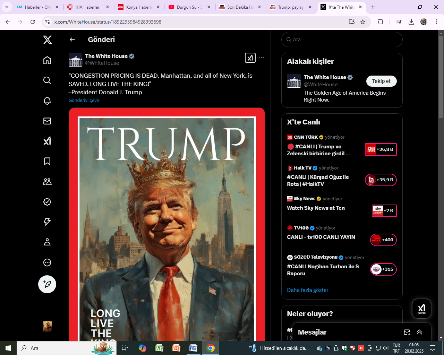Open taskbar clock showing 01:05
Image resolution: width=444 pixels, height=355 pixels.
click(414, 348)
